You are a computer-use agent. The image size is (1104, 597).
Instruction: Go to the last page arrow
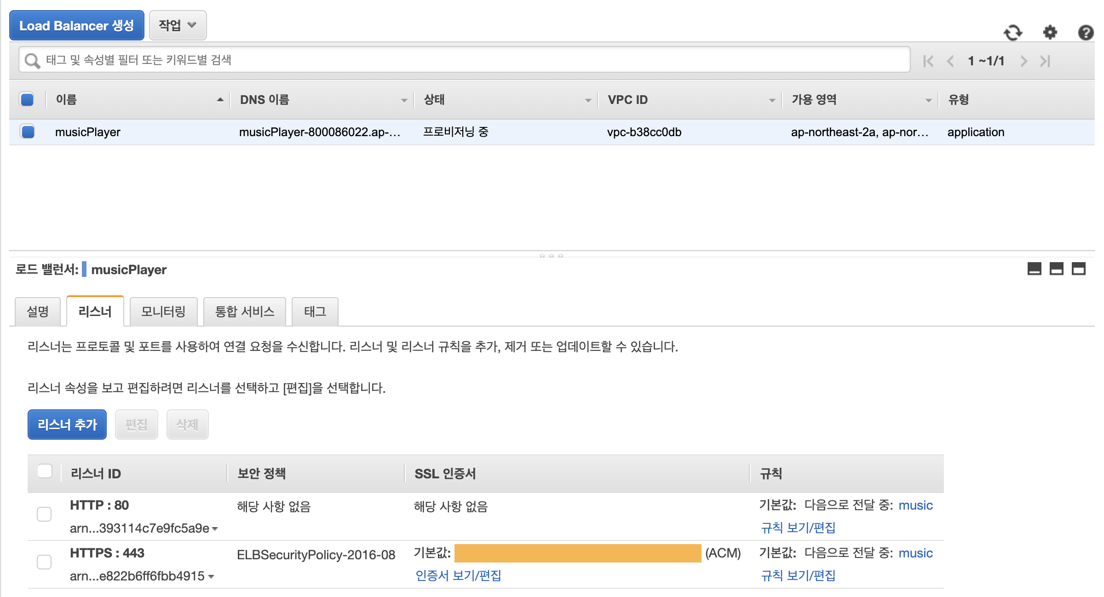[x=1045, y=61]
